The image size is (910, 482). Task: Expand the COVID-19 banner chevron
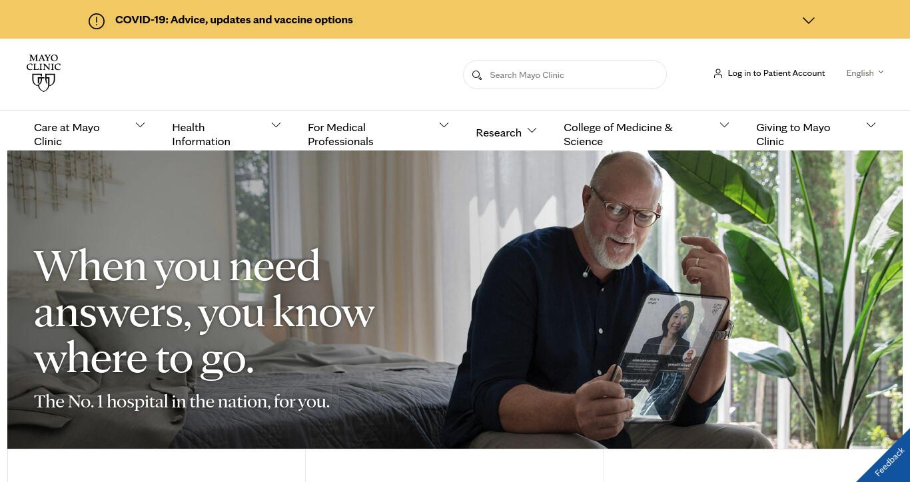pos(809,21)
